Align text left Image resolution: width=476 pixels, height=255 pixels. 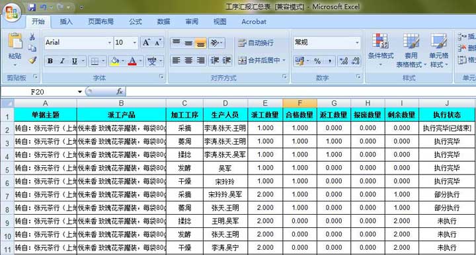[x=177, y=61]
